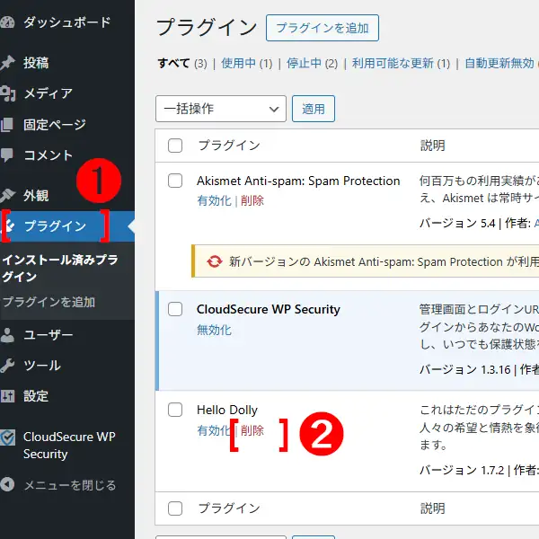
Task: Click 削除 under Hello Dolly
Action: [x=252, y=430]
